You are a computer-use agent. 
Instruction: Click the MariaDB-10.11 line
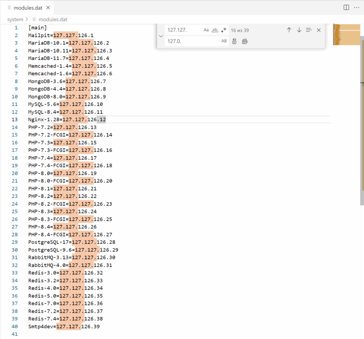(x=70, y=50)
